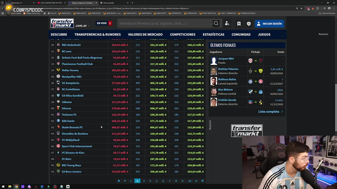Go to first page arrow in pagination
This screenshot has height=189, width=337.
click(119, 181)
